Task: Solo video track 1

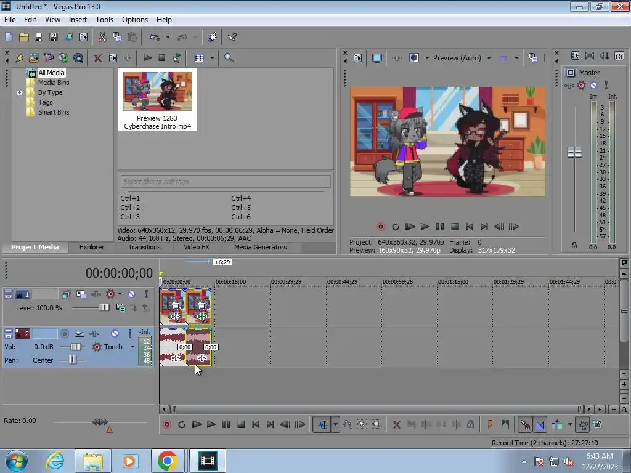Action: coord(147,294)
